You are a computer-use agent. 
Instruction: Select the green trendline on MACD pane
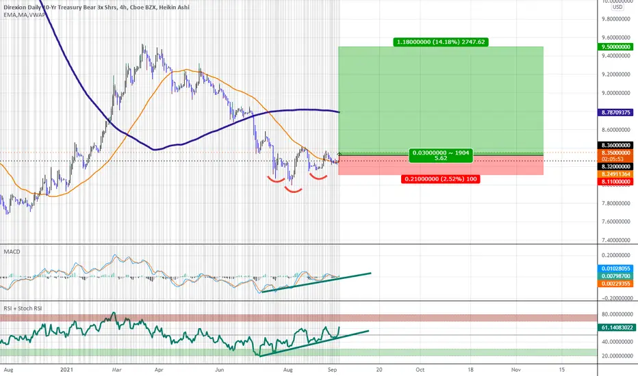coord(316,282)
